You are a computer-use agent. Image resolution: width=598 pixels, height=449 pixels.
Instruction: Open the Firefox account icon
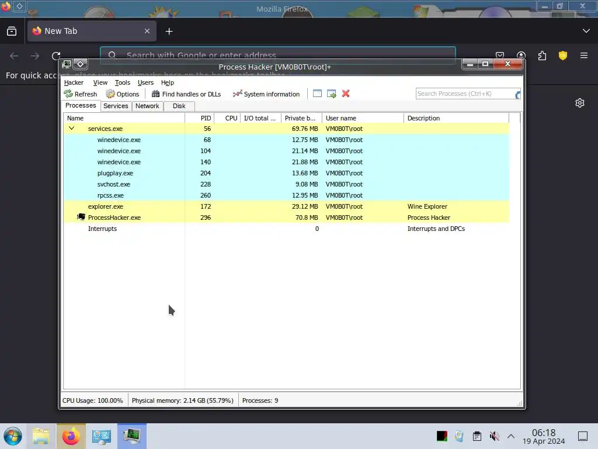[521, 56]
